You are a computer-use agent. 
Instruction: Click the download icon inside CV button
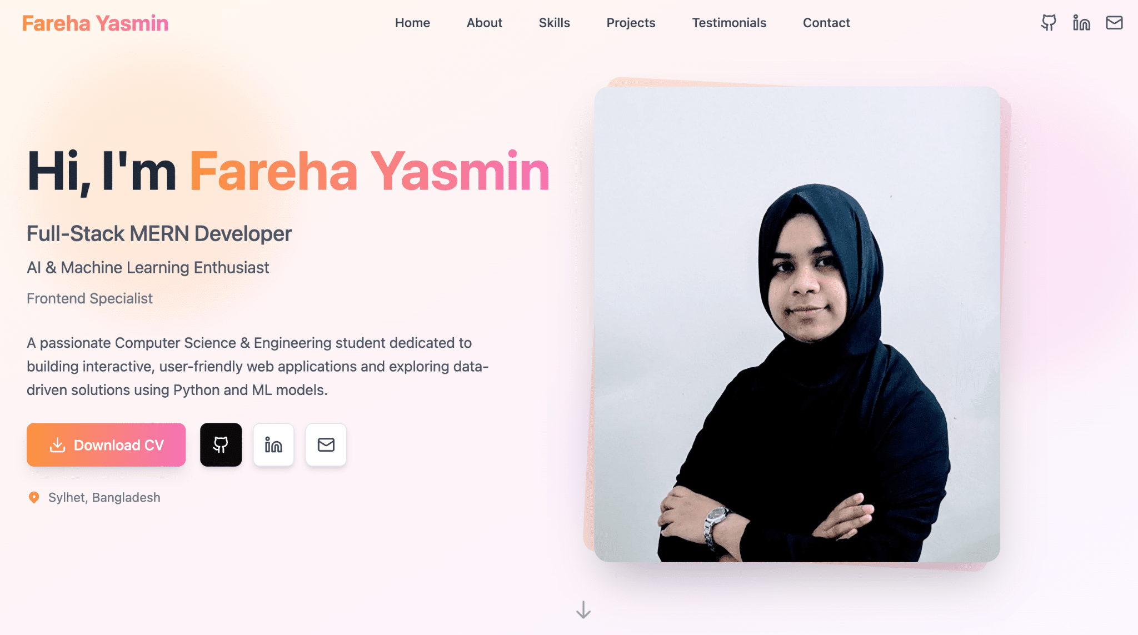click(x=57, y=445)
